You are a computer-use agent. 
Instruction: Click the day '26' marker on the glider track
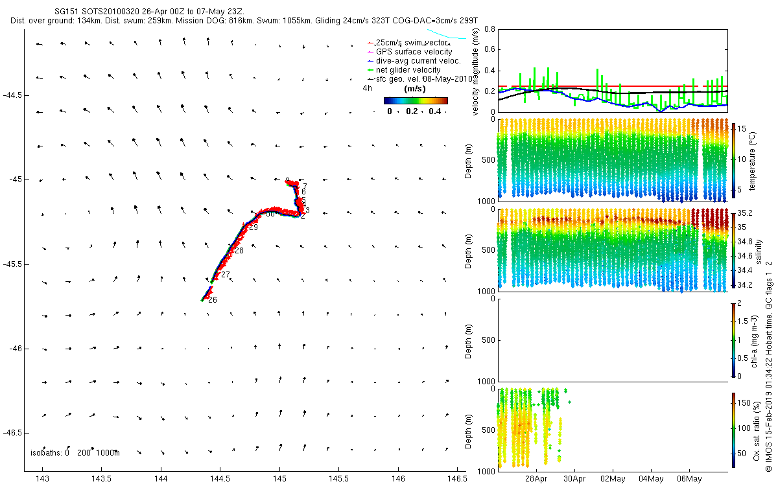coord(213,300)
